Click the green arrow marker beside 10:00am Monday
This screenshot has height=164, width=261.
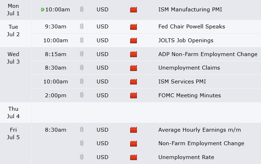pyautogui.click(x=43, y=10)
